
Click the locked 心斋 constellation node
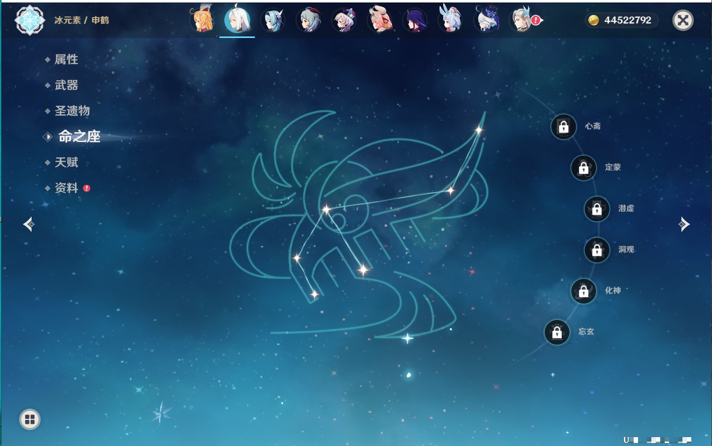564,127
